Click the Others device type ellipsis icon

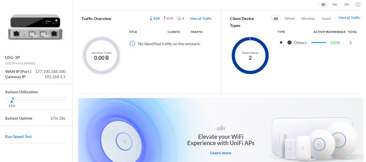click(289, 43)
